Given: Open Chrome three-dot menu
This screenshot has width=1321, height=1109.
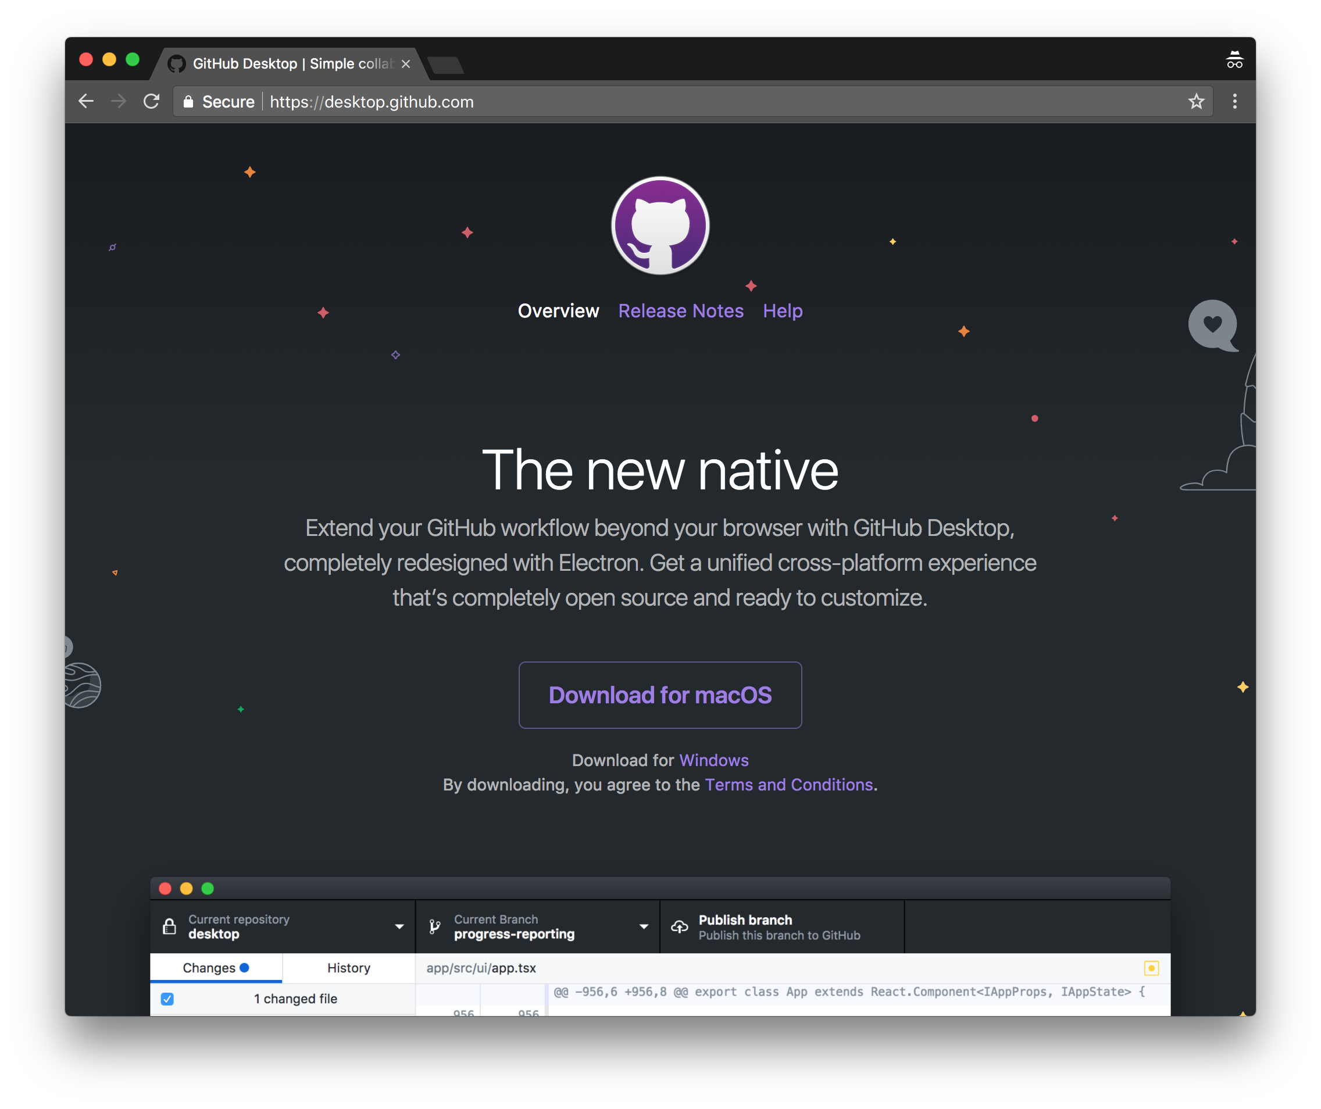Looking at the screenshot, I should [1234, 101].
